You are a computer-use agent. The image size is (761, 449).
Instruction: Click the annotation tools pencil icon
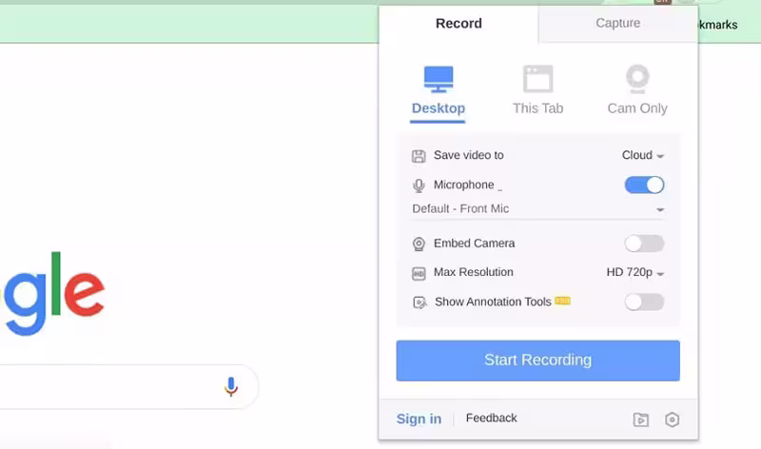[420, 303]
